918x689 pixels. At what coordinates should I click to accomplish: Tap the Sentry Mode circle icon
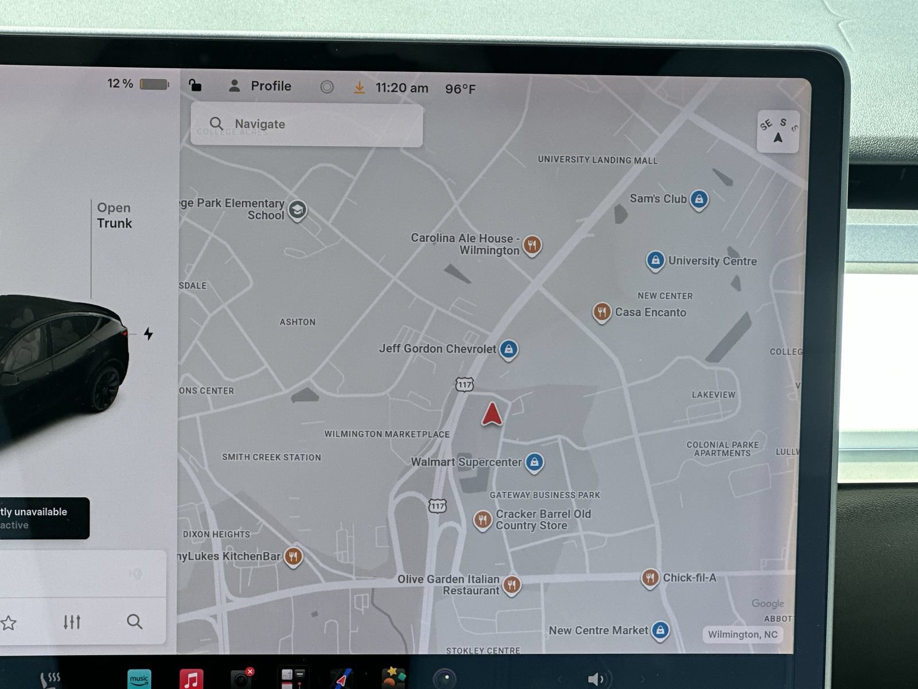327,87
